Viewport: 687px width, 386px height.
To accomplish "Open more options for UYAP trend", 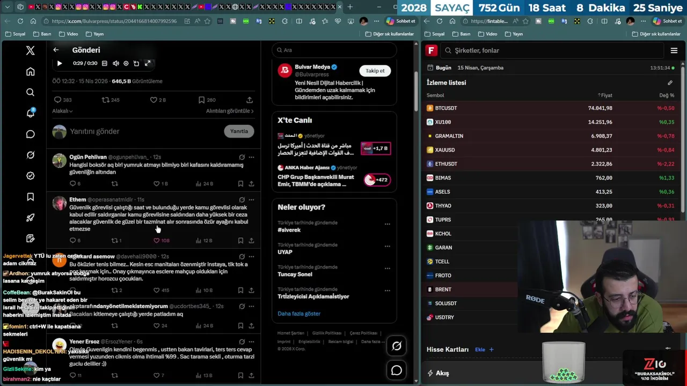I will [x=387, y=247].
